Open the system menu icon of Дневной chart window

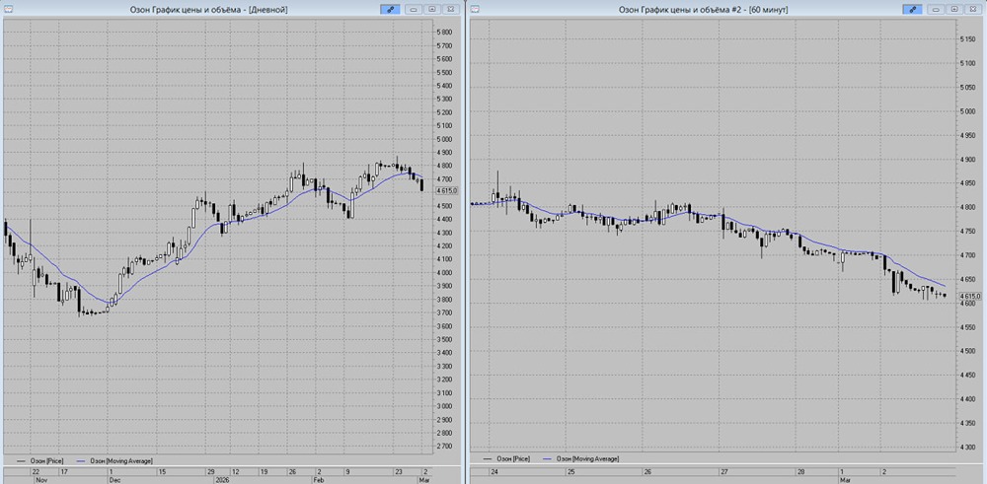point(6,9)
